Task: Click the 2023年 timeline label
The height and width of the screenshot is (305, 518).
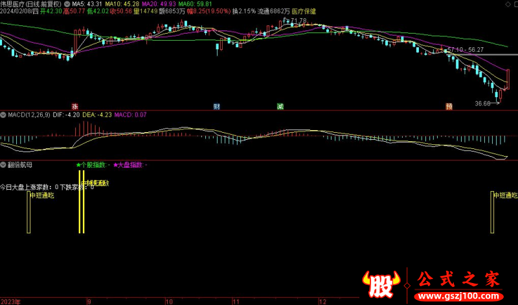Action: [10, 301]
